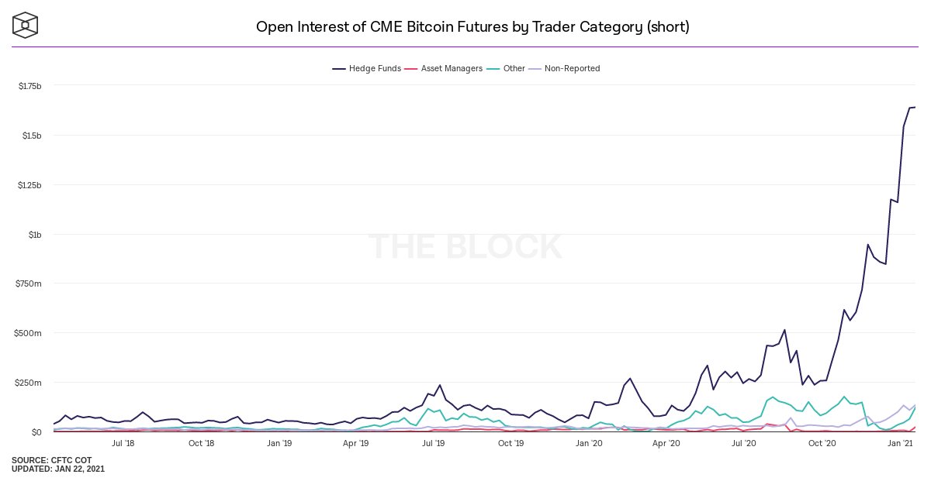The width and height of the screenshot is (931, 488).
Task: Click the UPDATED: JAN 22, 2021 text
Action: pyautogui.click(x=58, y=469)
